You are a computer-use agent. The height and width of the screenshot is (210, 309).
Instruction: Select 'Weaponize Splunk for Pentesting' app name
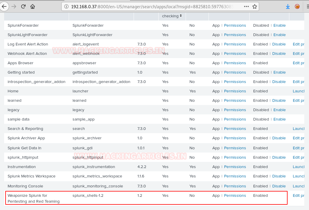33,198
